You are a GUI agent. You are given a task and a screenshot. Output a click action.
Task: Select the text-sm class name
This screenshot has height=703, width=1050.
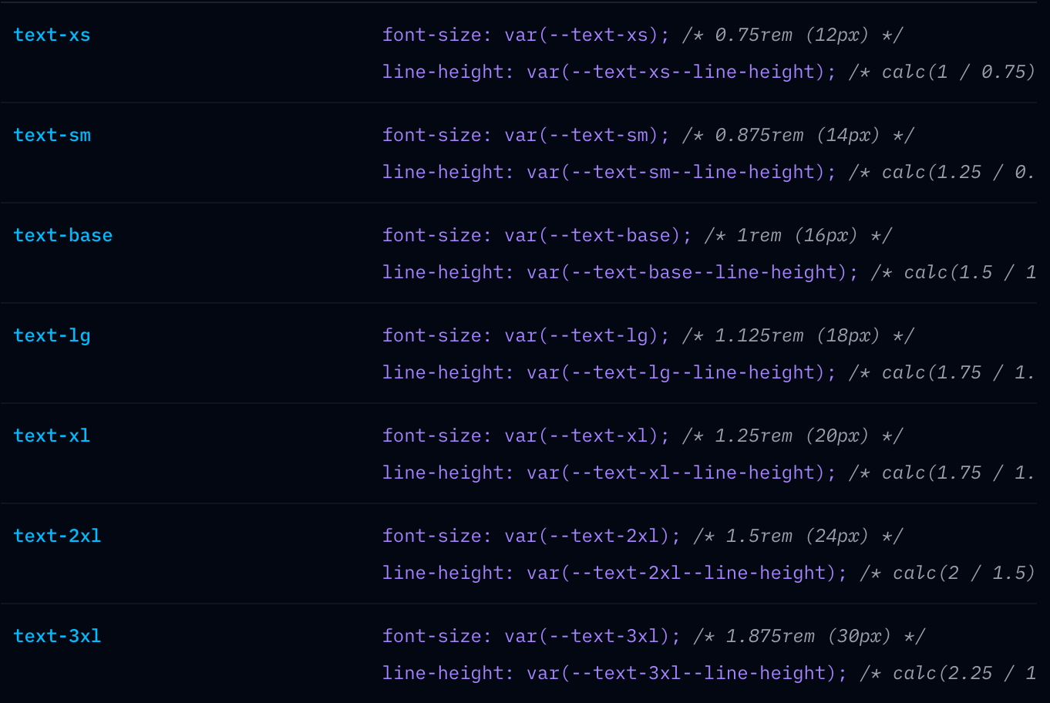click(x=52, y=135)
